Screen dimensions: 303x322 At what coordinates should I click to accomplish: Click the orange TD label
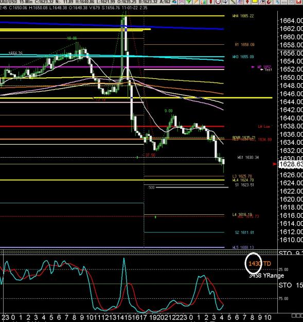pyautogui.click(x=267, y=263)
